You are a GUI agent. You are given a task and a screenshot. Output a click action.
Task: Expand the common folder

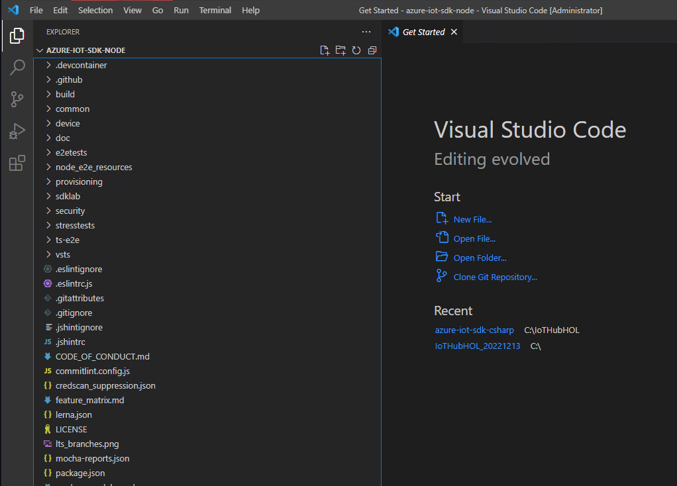[x=48, y=109]
